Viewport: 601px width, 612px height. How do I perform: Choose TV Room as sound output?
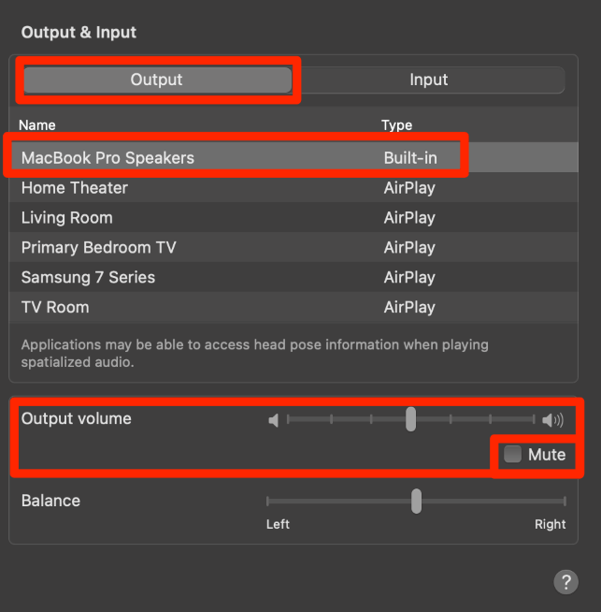pyautogui.click(x=55, y=308)
